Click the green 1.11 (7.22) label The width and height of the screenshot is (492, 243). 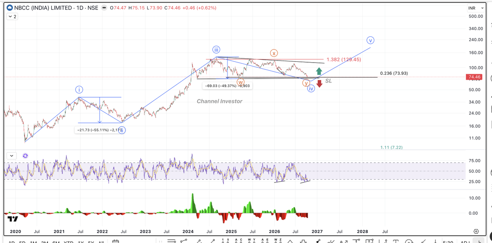[392, 147]
